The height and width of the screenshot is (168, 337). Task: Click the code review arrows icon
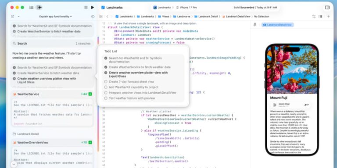[x=314, y=17]
